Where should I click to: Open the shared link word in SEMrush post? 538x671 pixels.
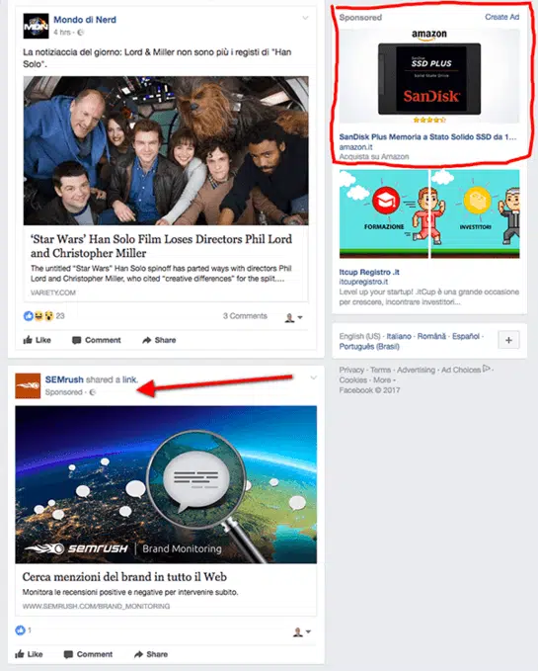129,379
